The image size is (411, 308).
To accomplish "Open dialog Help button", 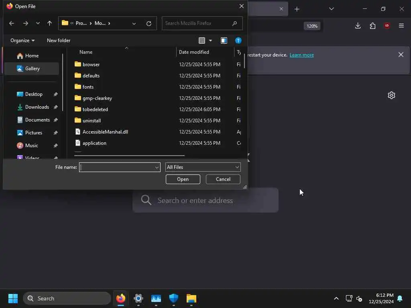I will click(238, 41).
